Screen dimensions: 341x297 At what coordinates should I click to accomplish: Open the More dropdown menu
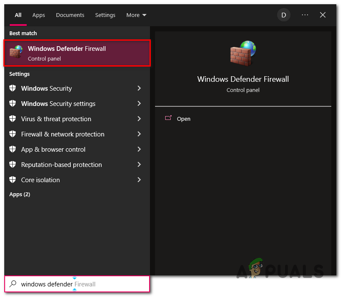[136, 15]
